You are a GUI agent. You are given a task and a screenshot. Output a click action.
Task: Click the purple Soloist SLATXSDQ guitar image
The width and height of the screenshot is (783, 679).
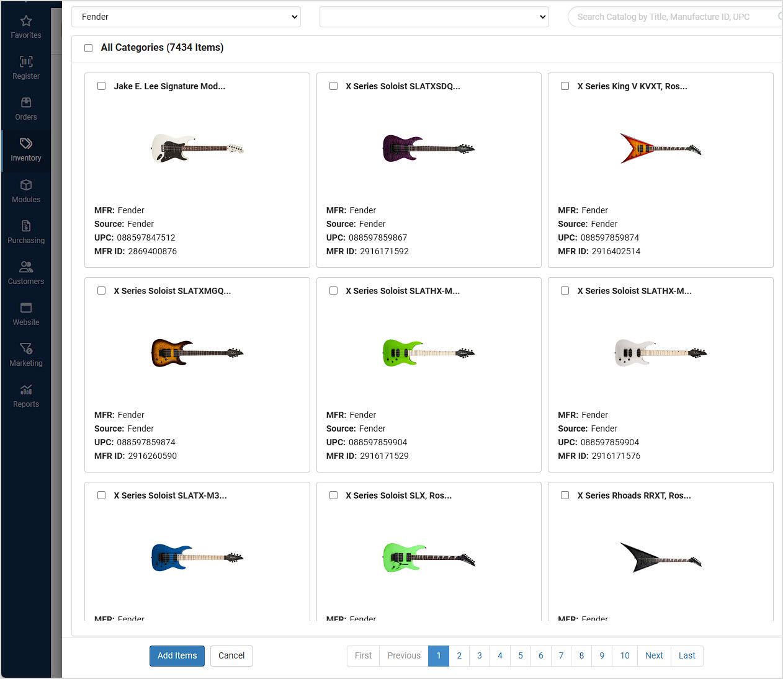[429, 148]
